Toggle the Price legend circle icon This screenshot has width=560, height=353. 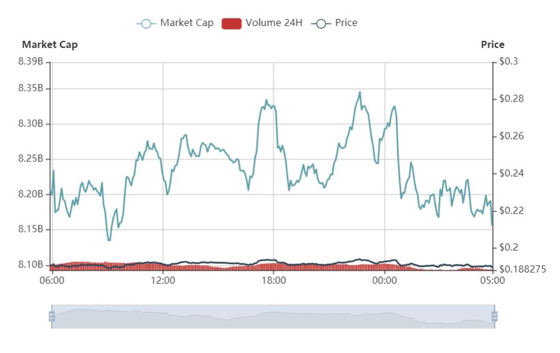pyautogui.click(x=321, y=24)
